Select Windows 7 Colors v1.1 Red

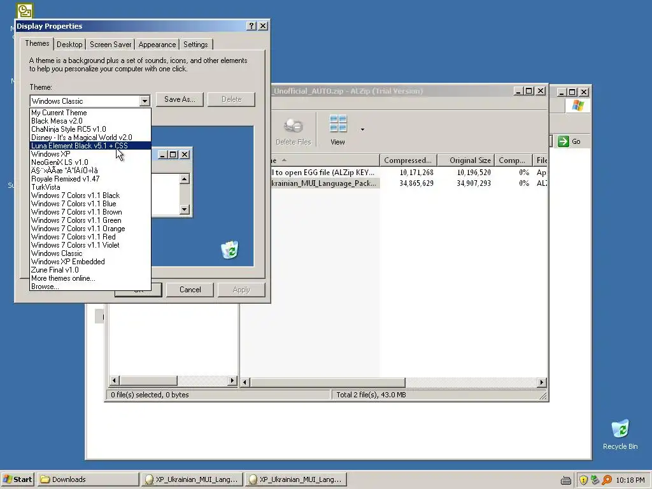click(x=90, y=237)
